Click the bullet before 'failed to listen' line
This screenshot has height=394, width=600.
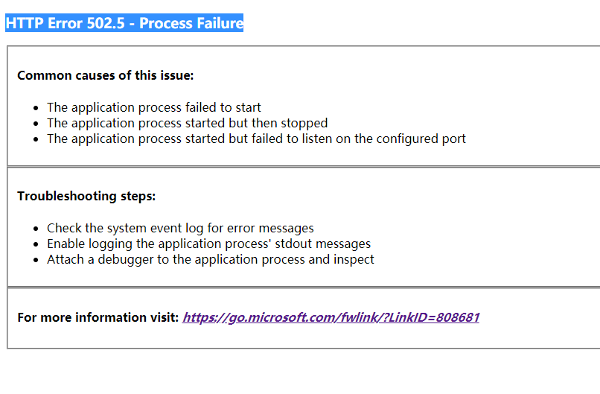(36, 139)
